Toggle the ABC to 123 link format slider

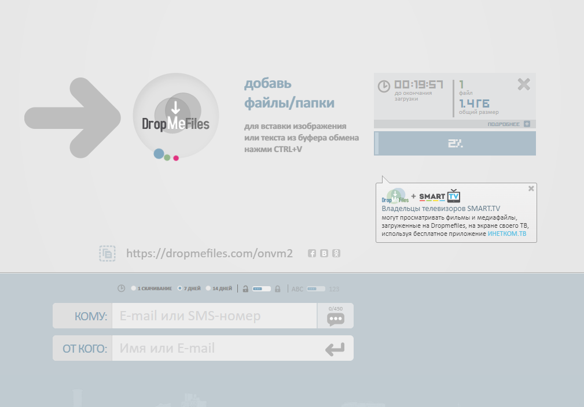316,288
